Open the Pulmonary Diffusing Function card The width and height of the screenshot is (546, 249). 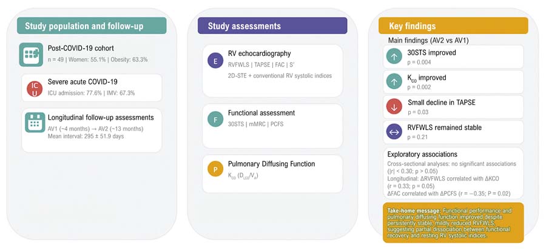click(272, 174)
